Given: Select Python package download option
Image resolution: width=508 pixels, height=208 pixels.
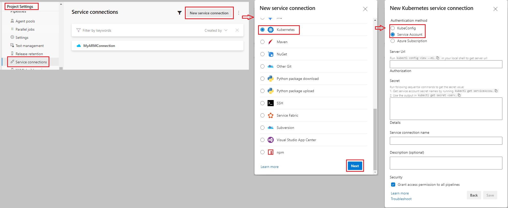Looking at the screenshot, I should click(x=262, y=79).
